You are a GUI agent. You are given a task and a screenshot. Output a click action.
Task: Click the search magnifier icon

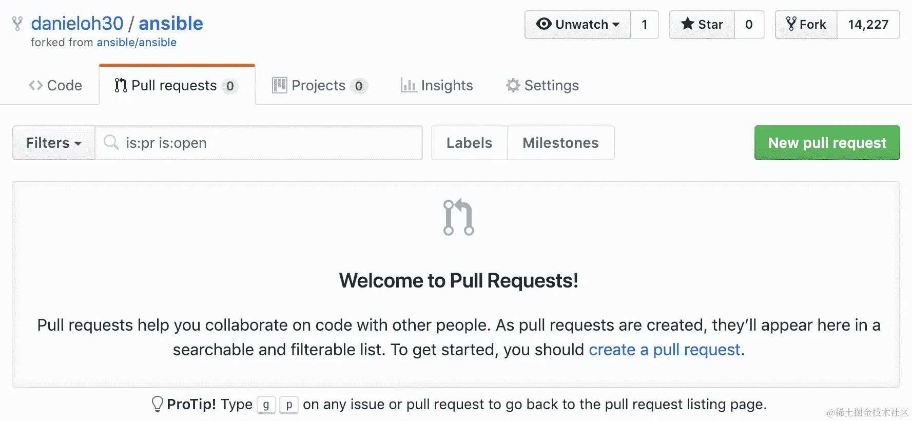pos(111,142)
